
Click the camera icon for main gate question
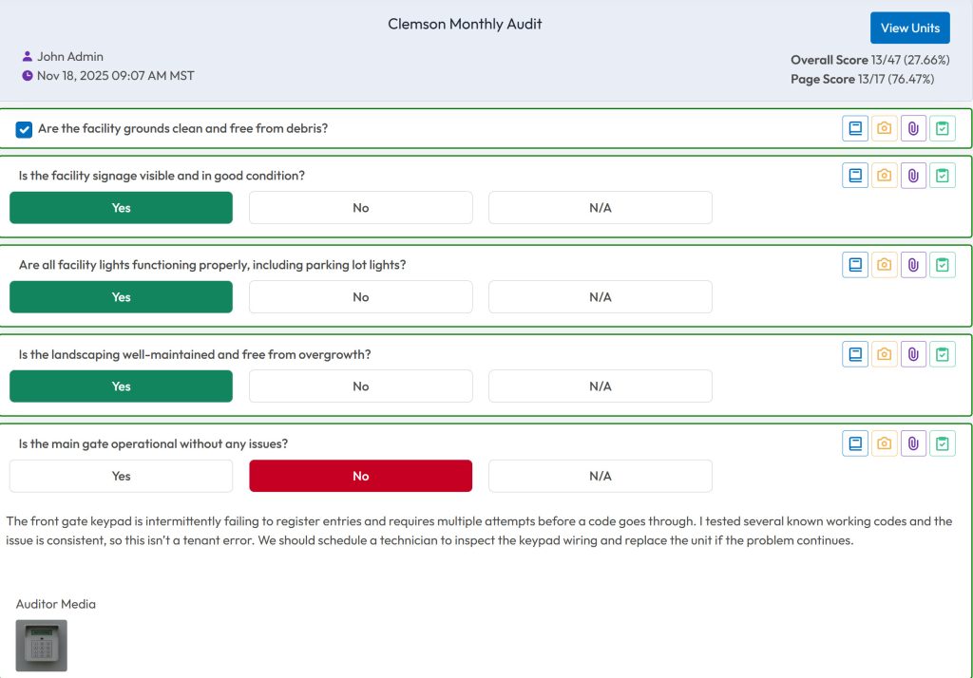pos(885,443)
